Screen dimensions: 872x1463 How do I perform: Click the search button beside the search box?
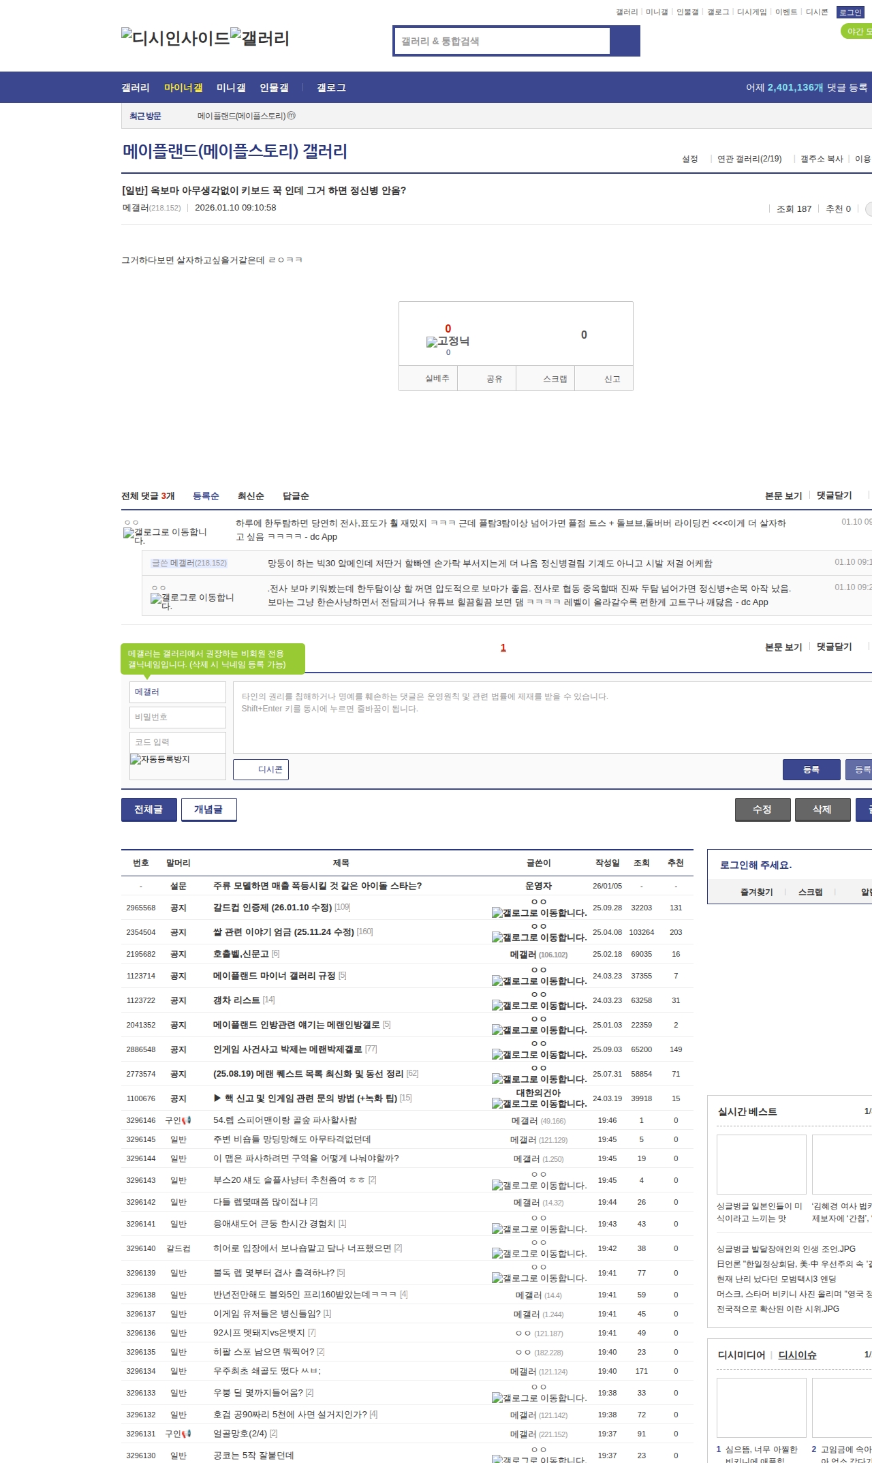point(625,41)
